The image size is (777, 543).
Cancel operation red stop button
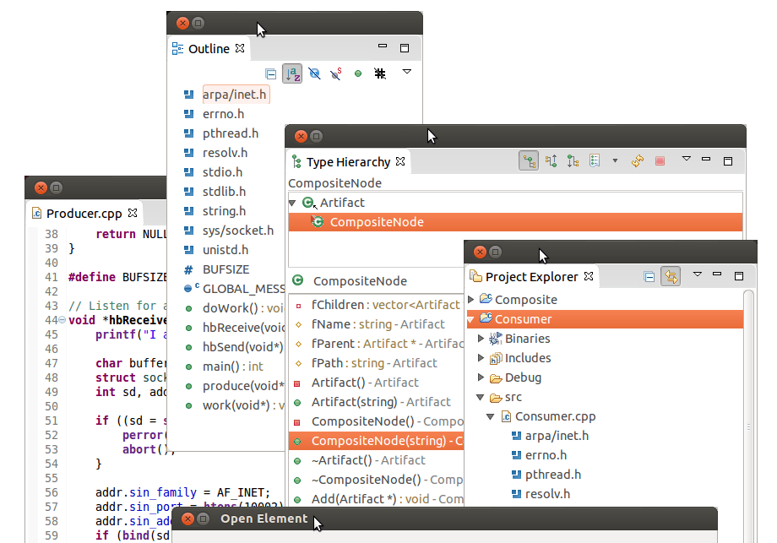660,161
